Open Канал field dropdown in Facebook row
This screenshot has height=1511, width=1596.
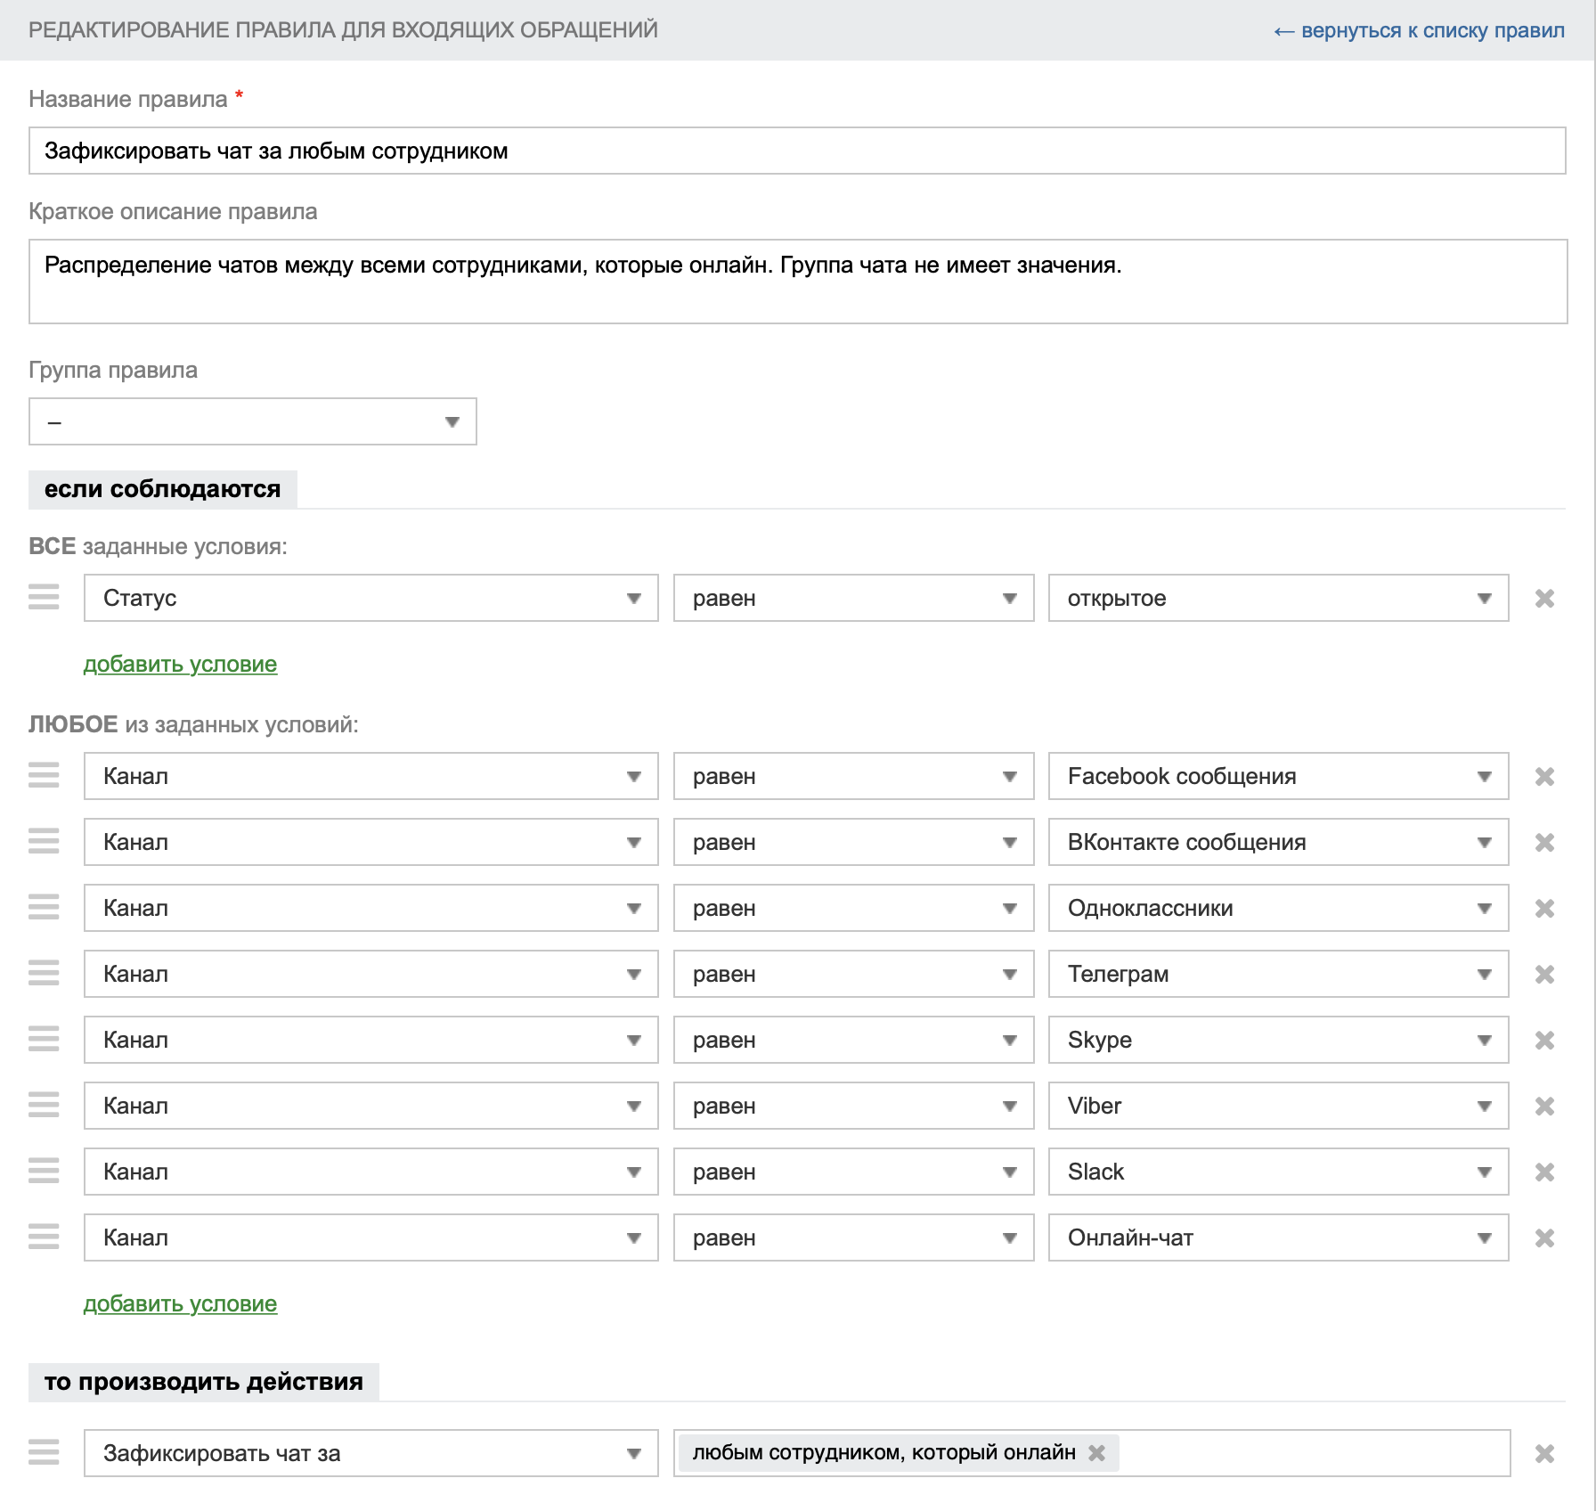coord(371,776)
